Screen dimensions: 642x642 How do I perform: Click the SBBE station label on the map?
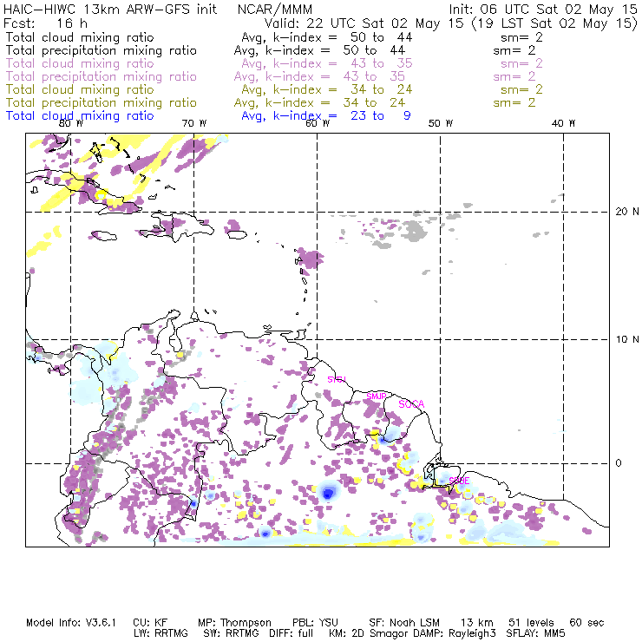point(459,481)
